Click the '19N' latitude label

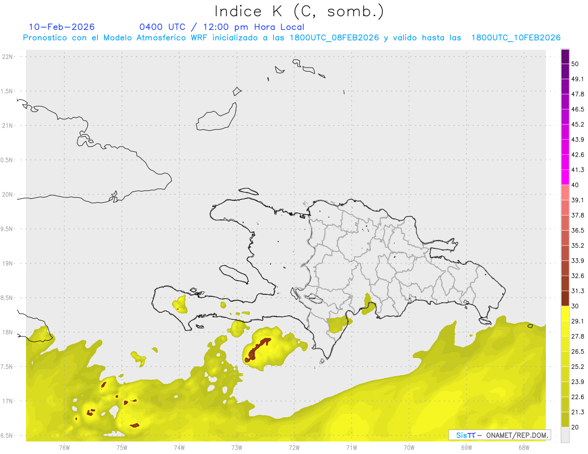(7, 263)
